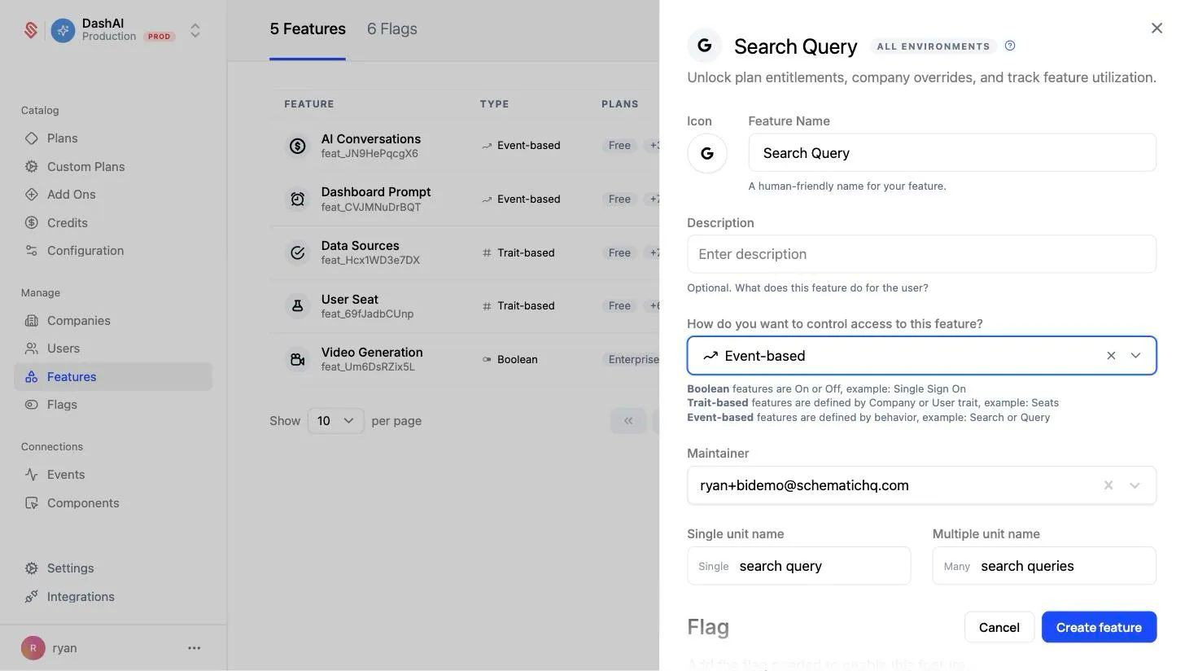Open the Dashboard Prompt feature row
The image size is (1185, 671).
(464, 200)
